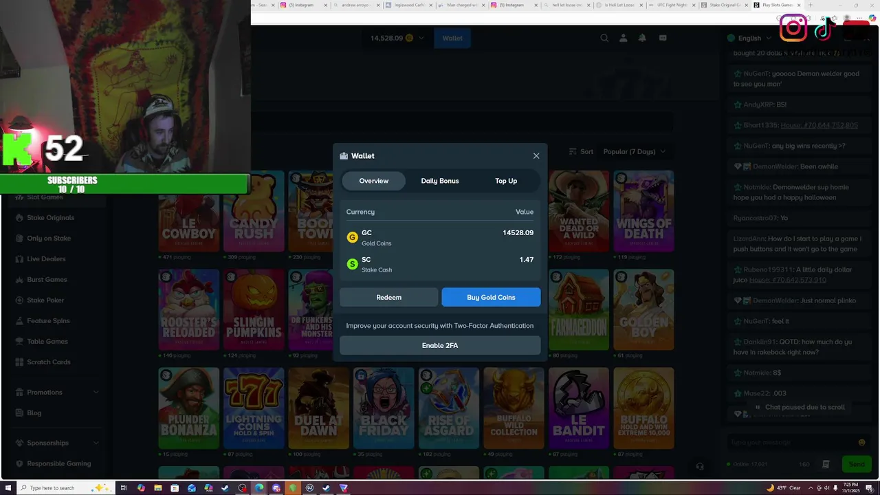Open the search magnifier icon in header
Screen dimensions: 880x495
pos(604,38)
